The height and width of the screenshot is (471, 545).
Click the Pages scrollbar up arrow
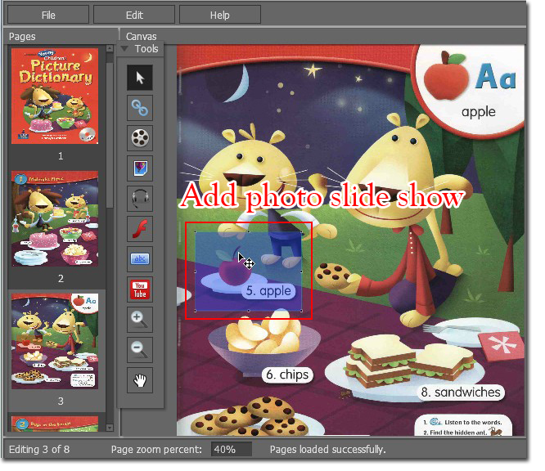(x=110, y=48)
